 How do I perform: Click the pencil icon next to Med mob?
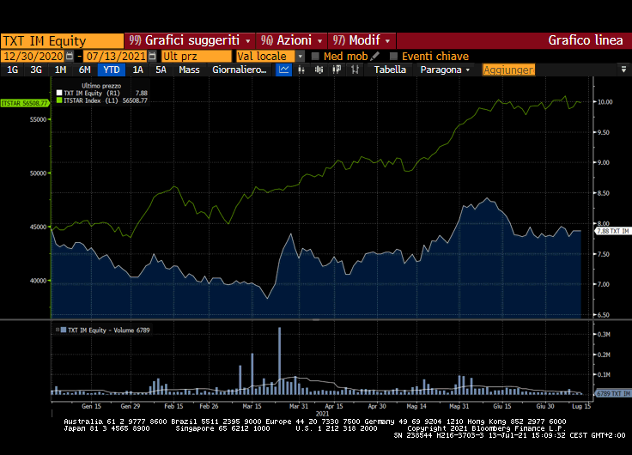tap(375, 56)
